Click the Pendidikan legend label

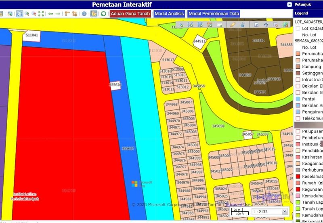(x=313, y=151)
